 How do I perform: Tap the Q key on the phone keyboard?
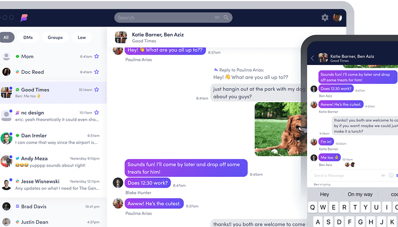coord(313,207)
